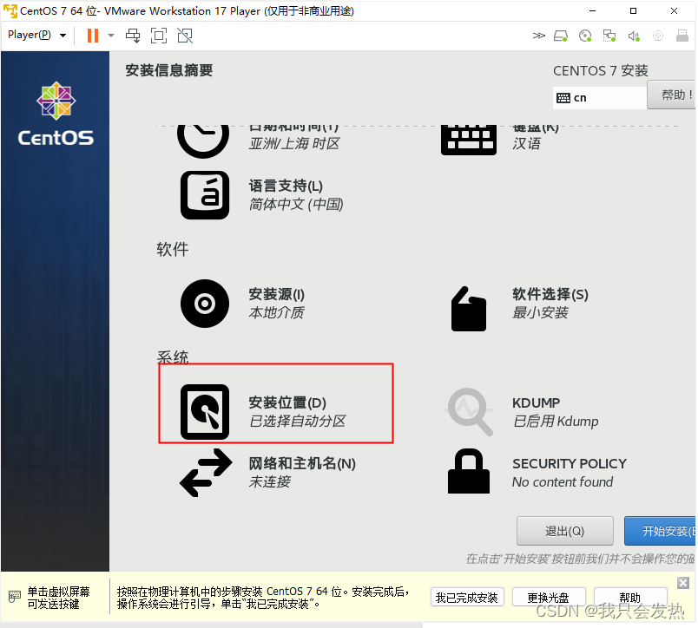Click 简体中文 (中国) text
Image resolution: width=698 pixels, height=628 pixels.
click(x=296, y=205)
